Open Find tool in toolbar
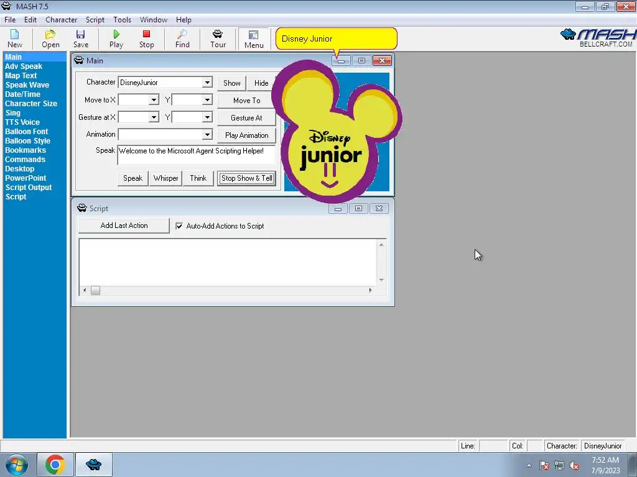637x477 pixels. click(182, 39)
